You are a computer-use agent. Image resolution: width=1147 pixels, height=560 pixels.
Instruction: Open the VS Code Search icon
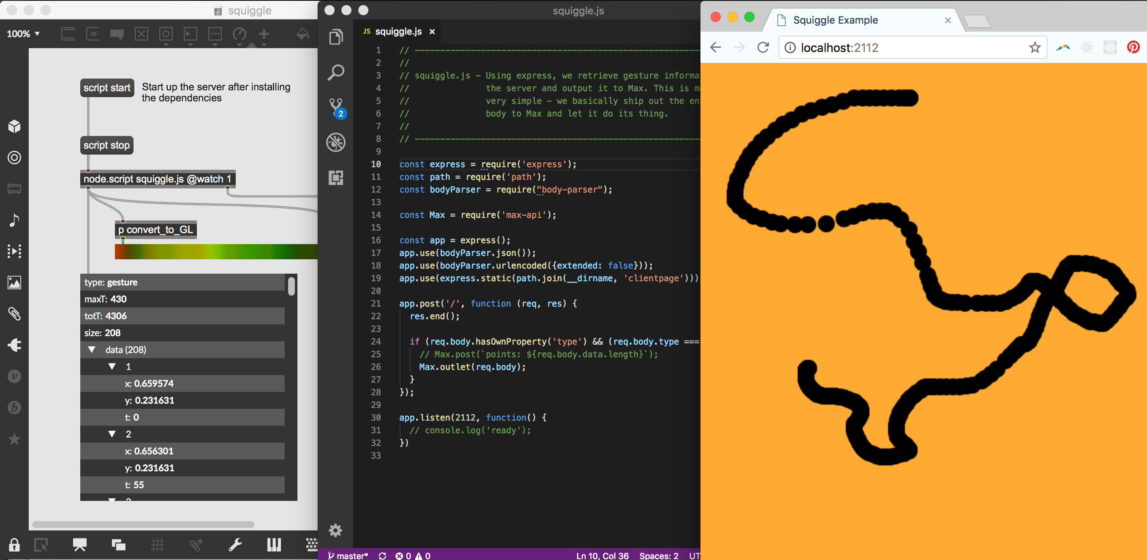(336, 72)
